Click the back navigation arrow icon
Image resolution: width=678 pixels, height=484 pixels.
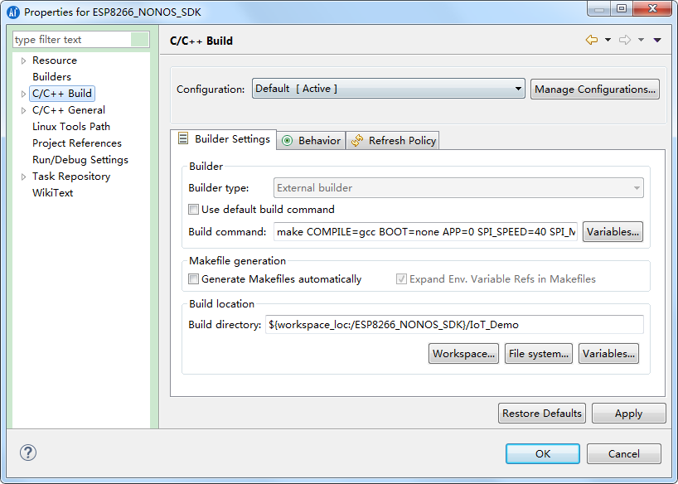click(592, 41)
